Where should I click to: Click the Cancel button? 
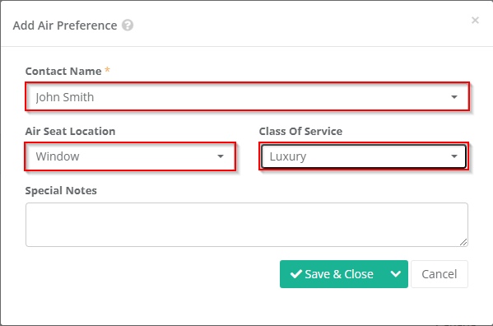pos(440,274)
